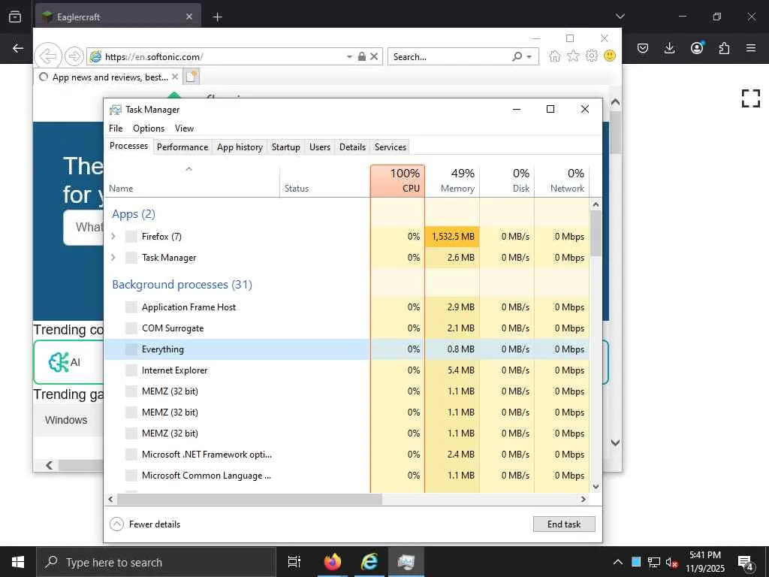Open the IE address bar dropdown arrow

(349, 57)
